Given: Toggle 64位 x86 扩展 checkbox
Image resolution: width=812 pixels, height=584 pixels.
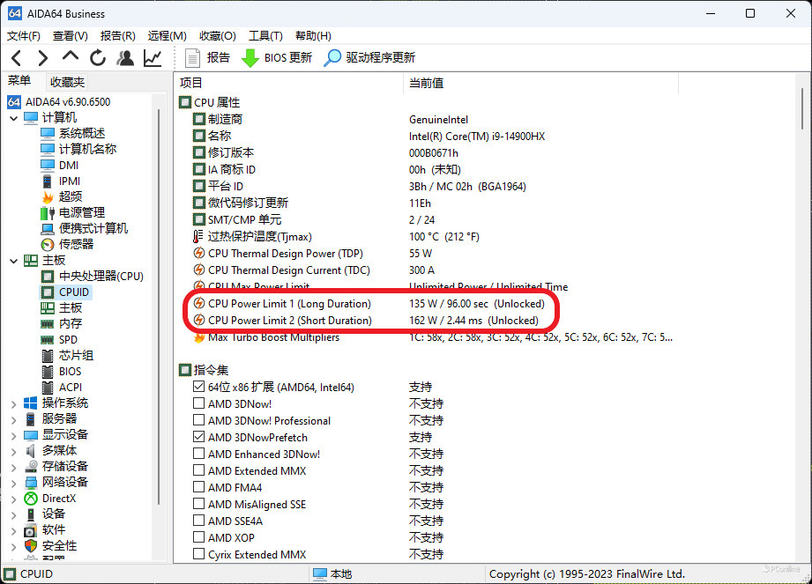Looking at the screenshot, I should 198,387.
